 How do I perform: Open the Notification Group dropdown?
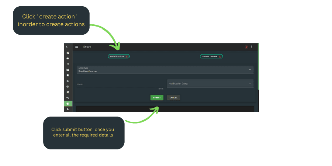[210, 83]
